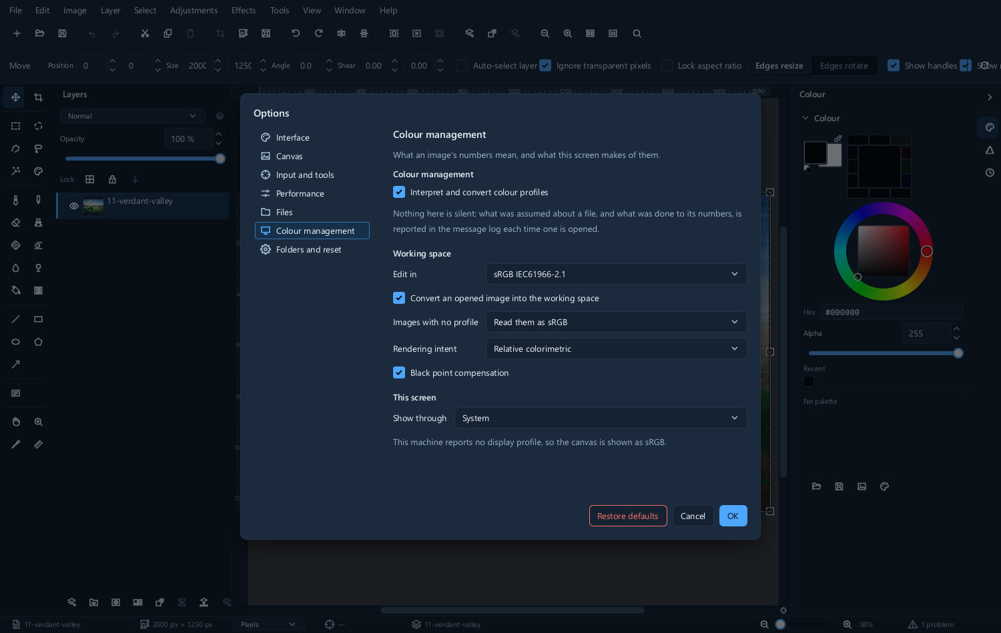Open the Images with no profile dropdown
Screen dimensions: 1001x633
point(616,322)
